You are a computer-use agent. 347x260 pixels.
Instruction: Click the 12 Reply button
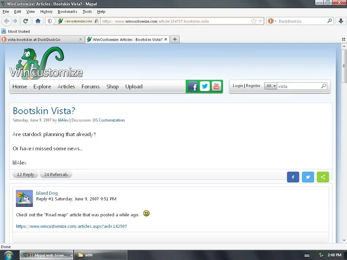[25, 174]
